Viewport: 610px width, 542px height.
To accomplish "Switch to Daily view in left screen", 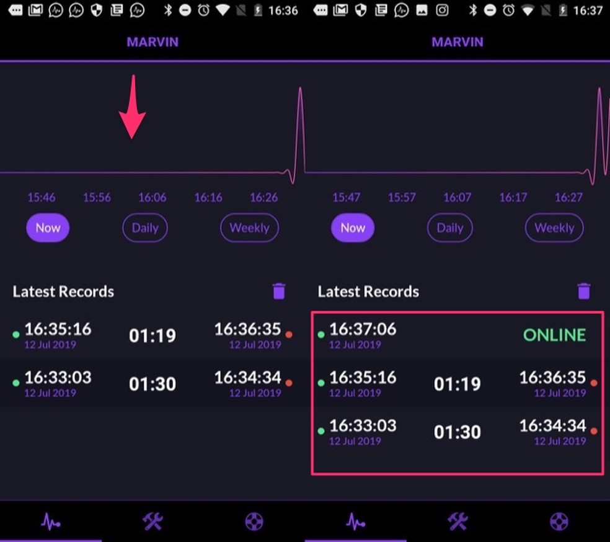I will (x=145, y=228).
